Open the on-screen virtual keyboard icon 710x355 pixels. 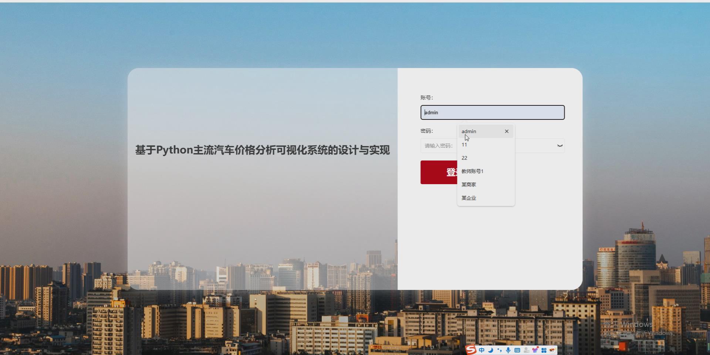pos(517,350)
